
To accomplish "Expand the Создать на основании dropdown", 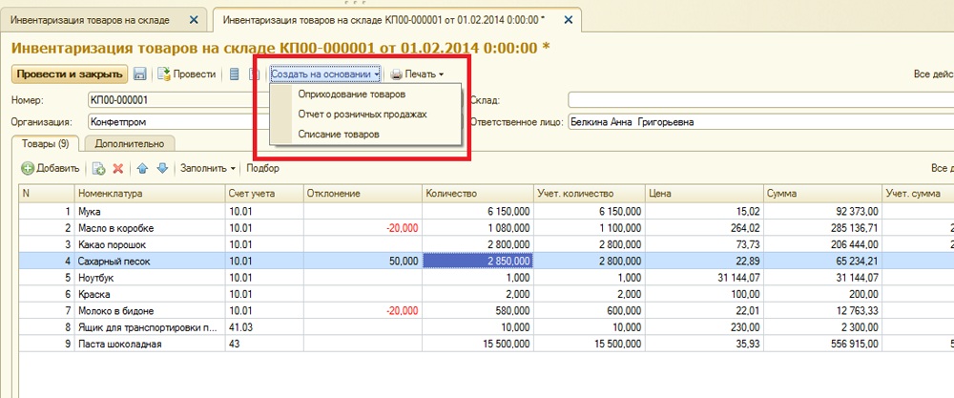I will coord(325,74).
